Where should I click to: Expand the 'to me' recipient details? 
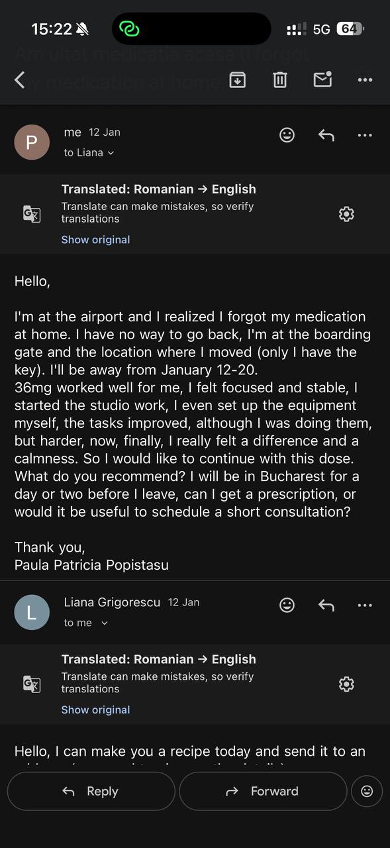pos(82,623)
